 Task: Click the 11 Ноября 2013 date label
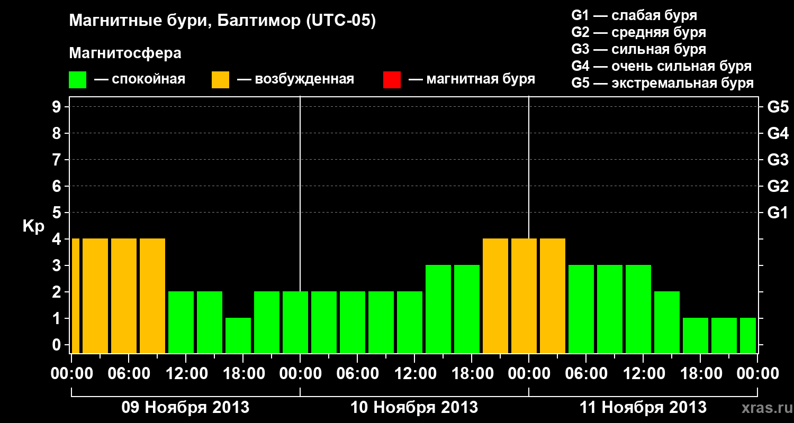click(643, 407)
